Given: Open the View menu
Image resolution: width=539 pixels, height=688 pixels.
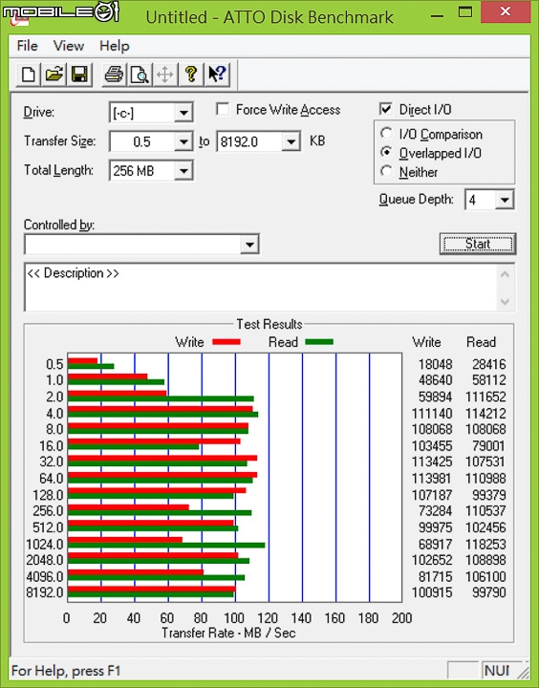Looking at the screenshot, I should pos(69,46).
